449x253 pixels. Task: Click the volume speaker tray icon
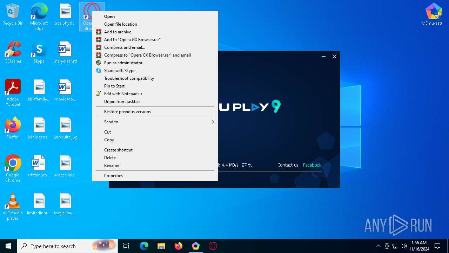point(404,246)
